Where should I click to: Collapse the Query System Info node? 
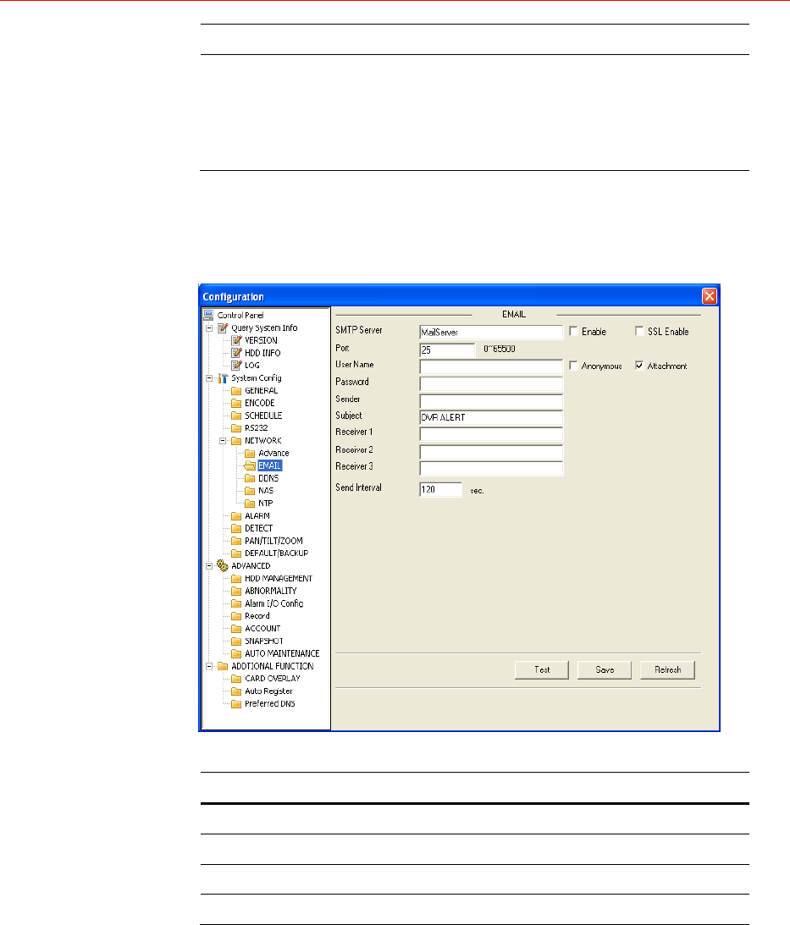(209, 328)
